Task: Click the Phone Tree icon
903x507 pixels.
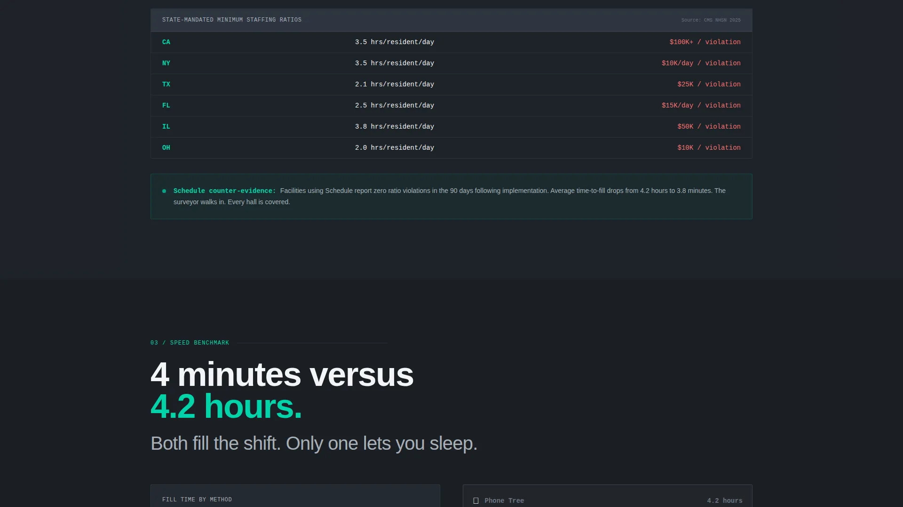Action: 475,501
